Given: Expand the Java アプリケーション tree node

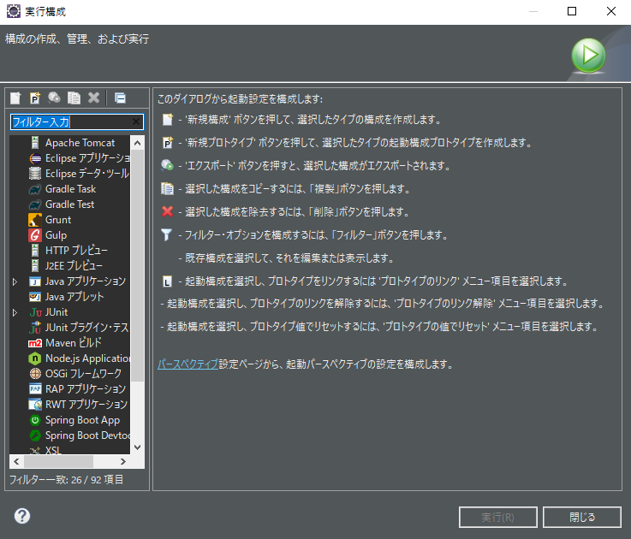Looking at the screenshot, I should point(15,281).
